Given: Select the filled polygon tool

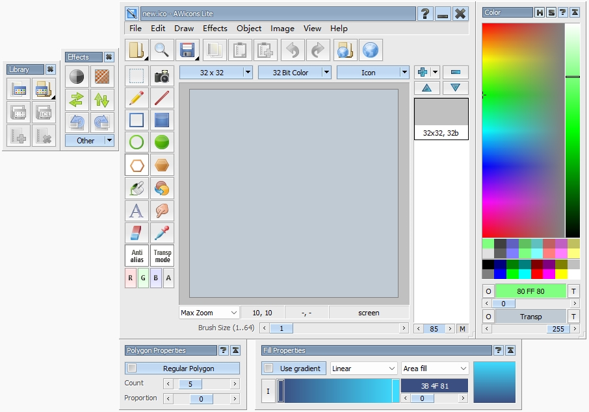Looking at the screenshot, I should (162, 165).
